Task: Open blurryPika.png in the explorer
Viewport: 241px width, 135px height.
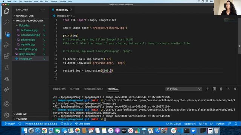Action: tap(28, 49)
